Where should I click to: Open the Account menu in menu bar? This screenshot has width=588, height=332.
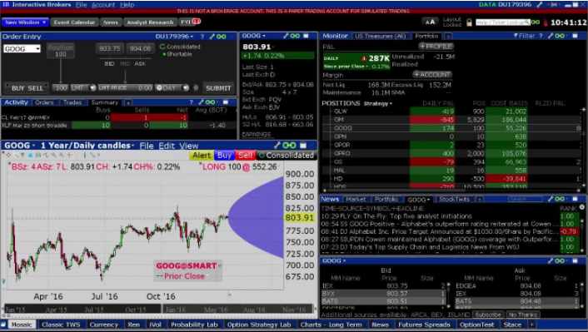point(103,5)
